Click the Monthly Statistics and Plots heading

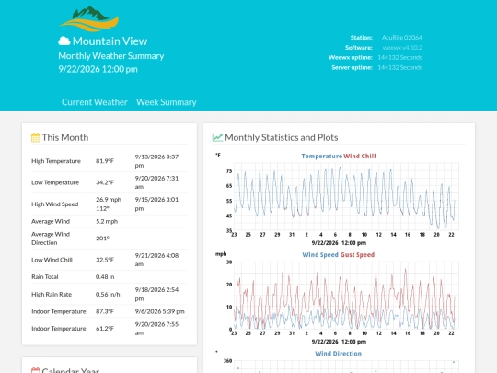click(282, 137)
